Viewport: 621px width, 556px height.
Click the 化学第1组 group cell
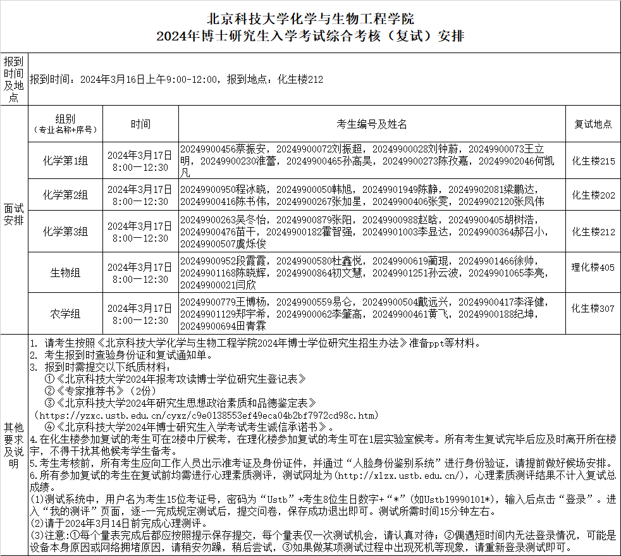pos(65,161)
